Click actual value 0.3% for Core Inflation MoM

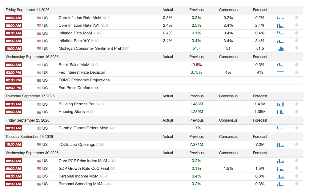[x=167, y=18]
